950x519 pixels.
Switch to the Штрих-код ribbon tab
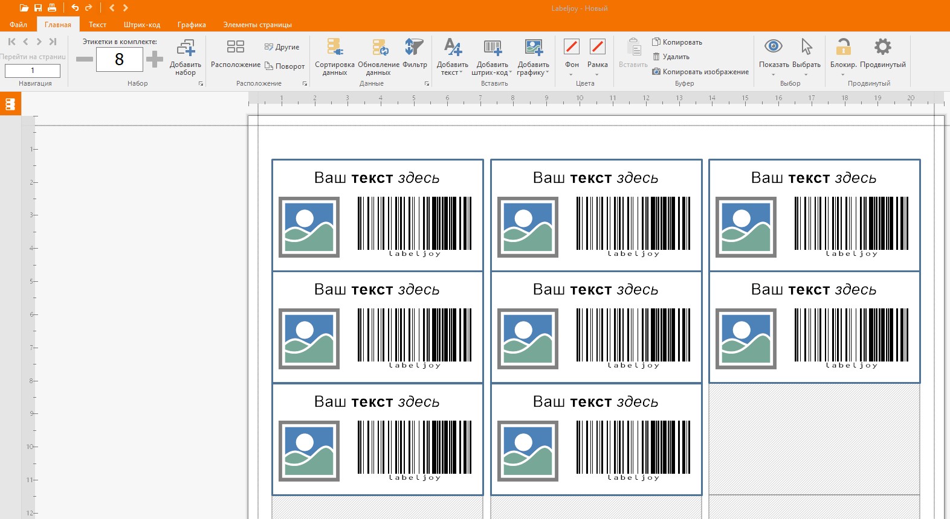(142, 25)
